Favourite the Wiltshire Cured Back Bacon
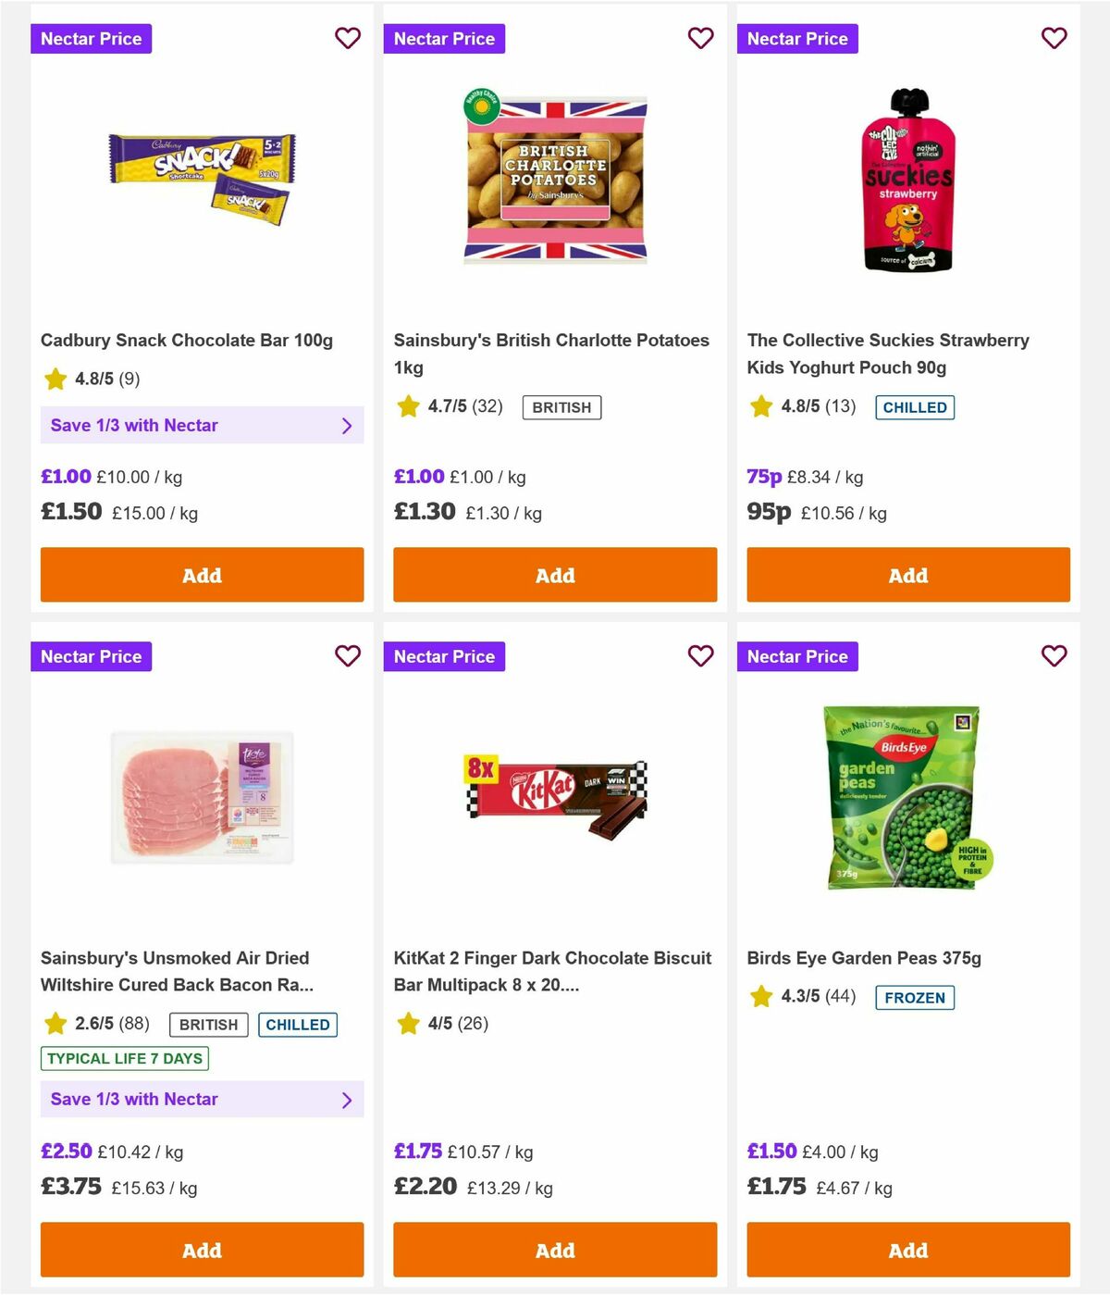This screenshot has width=1110, height=1295. tap(348, 656)
